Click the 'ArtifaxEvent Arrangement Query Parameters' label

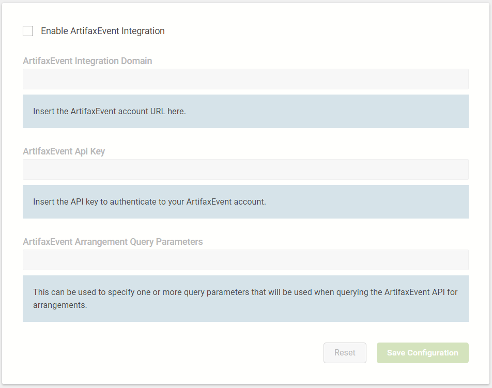coord(113,242)
